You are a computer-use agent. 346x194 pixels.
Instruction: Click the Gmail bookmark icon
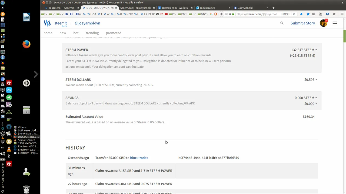(162, 14)
